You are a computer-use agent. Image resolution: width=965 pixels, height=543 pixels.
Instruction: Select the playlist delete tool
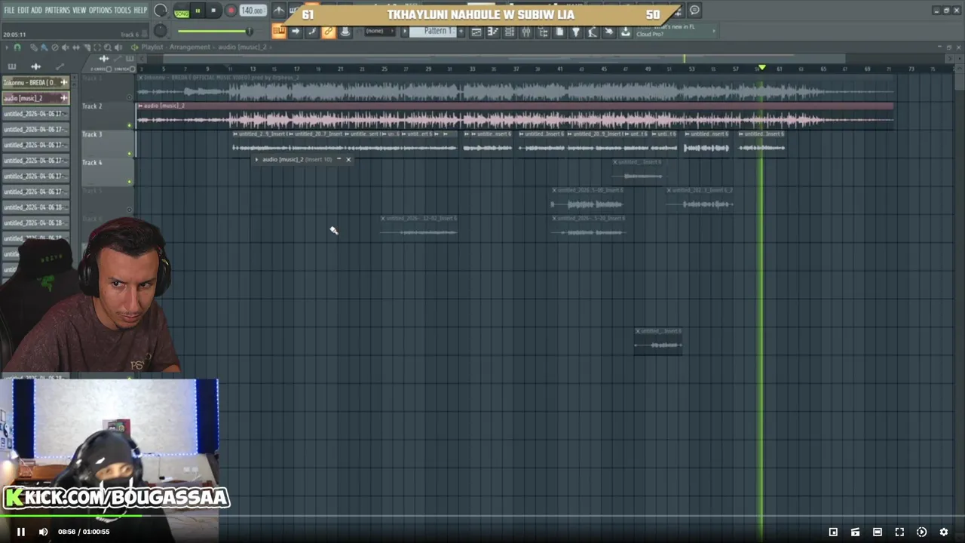(55, 47)
